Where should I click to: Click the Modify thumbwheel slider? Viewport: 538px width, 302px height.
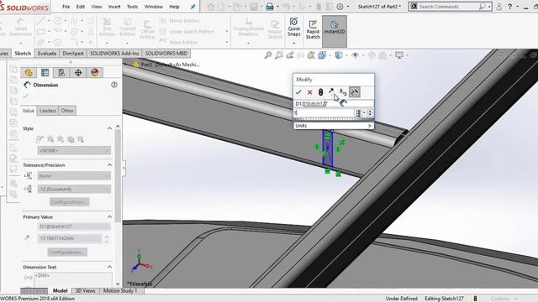[x=334, y=119]
